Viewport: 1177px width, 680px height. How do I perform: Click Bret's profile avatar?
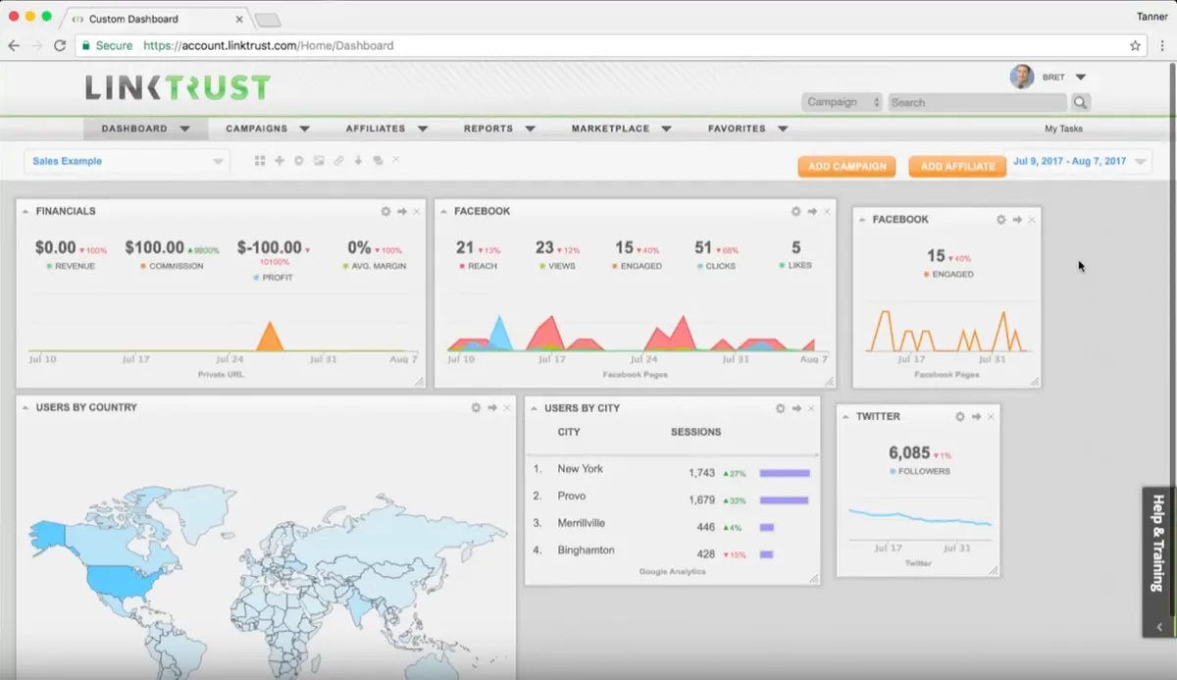point(1022,77)
